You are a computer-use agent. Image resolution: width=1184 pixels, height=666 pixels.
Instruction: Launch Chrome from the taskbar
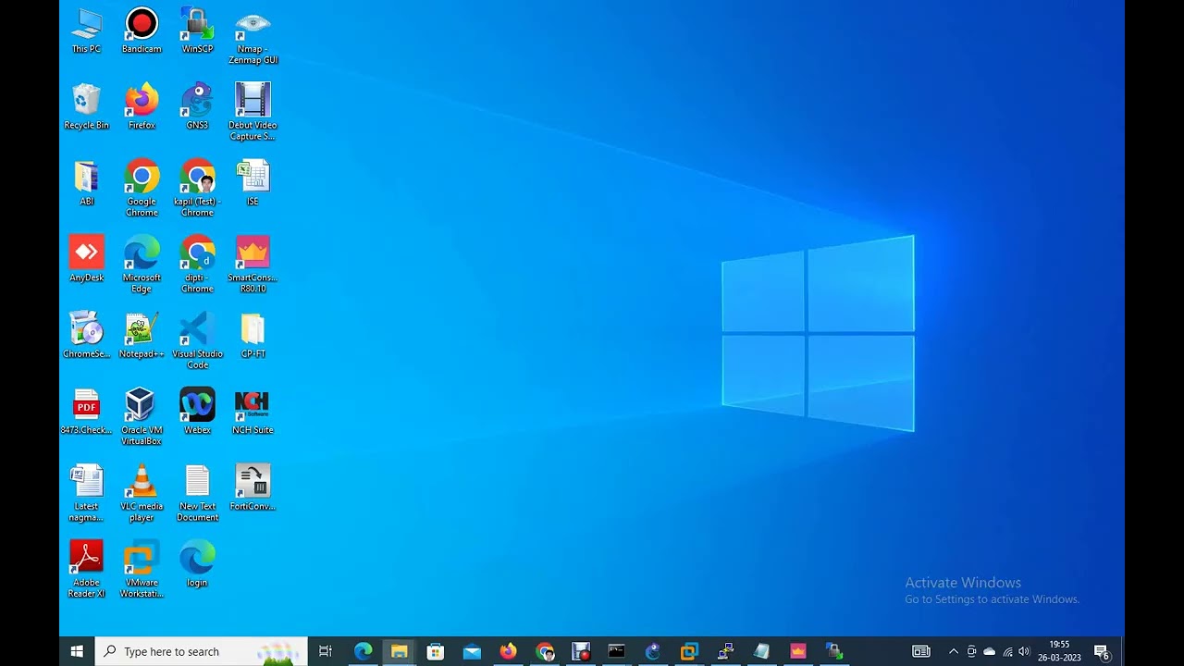pyautogui.click(x=545, y=651)
